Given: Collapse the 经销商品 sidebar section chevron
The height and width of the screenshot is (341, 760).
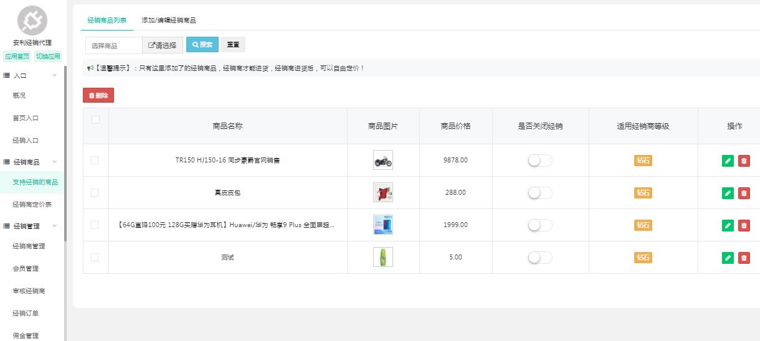Looking at the screenshot, I should (54, 162).
